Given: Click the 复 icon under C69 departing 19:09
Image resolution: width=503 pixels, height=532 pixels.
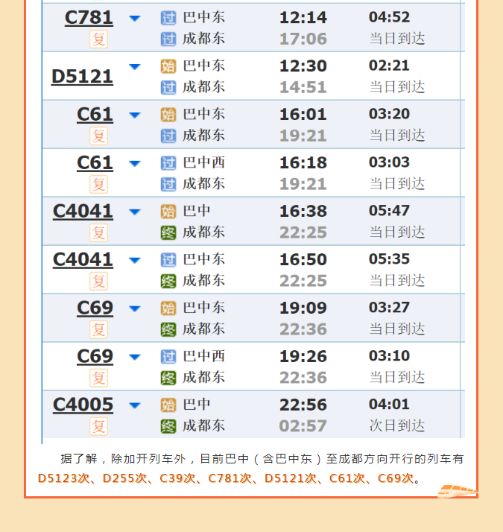Looking at the screenshot, I should [98, 329].
